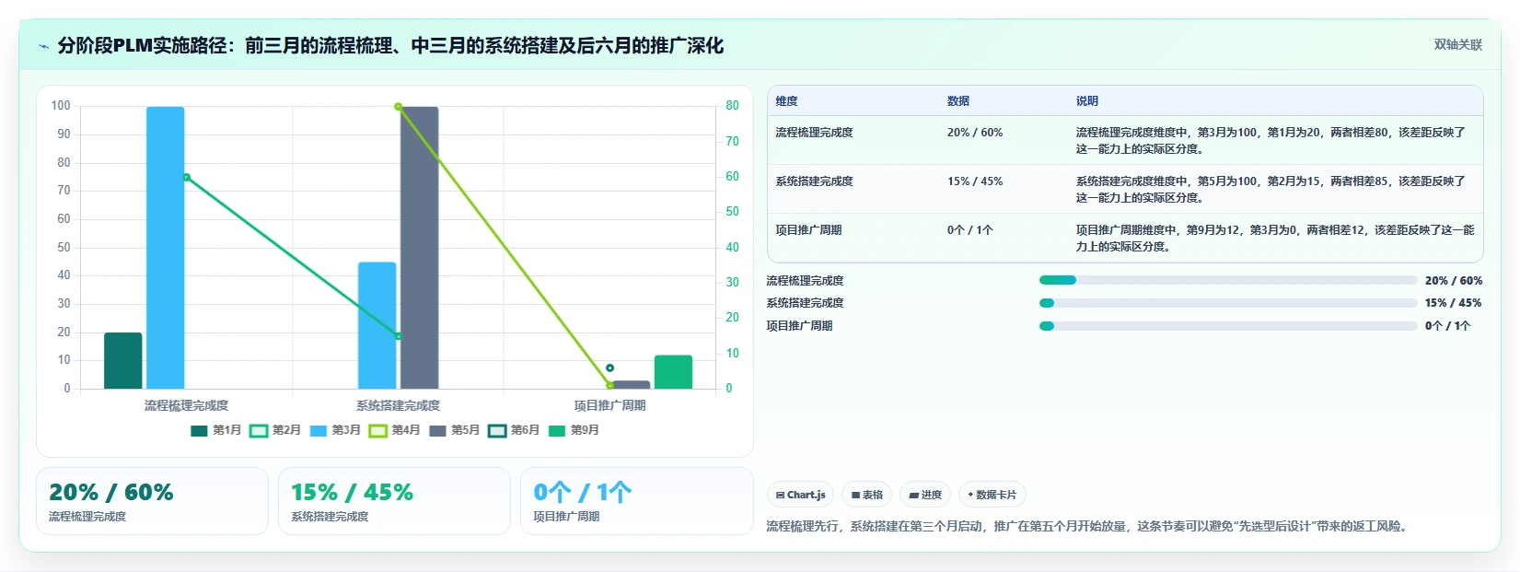Toggle the 第1月 legend item
The width and height of the screenshot is (1520, 572).
click(x=215, y=430)
